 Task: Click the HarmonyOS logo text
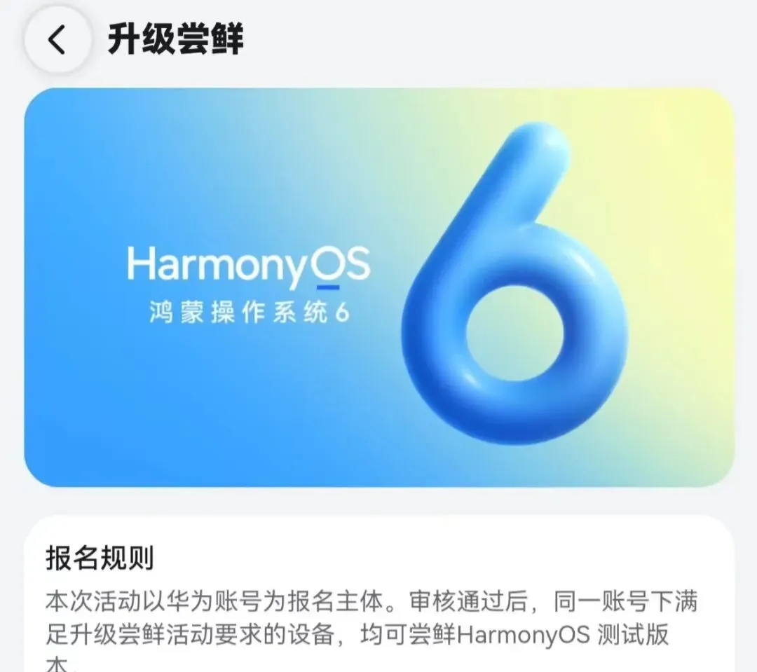pyautogui.click(x=249, y=266)
